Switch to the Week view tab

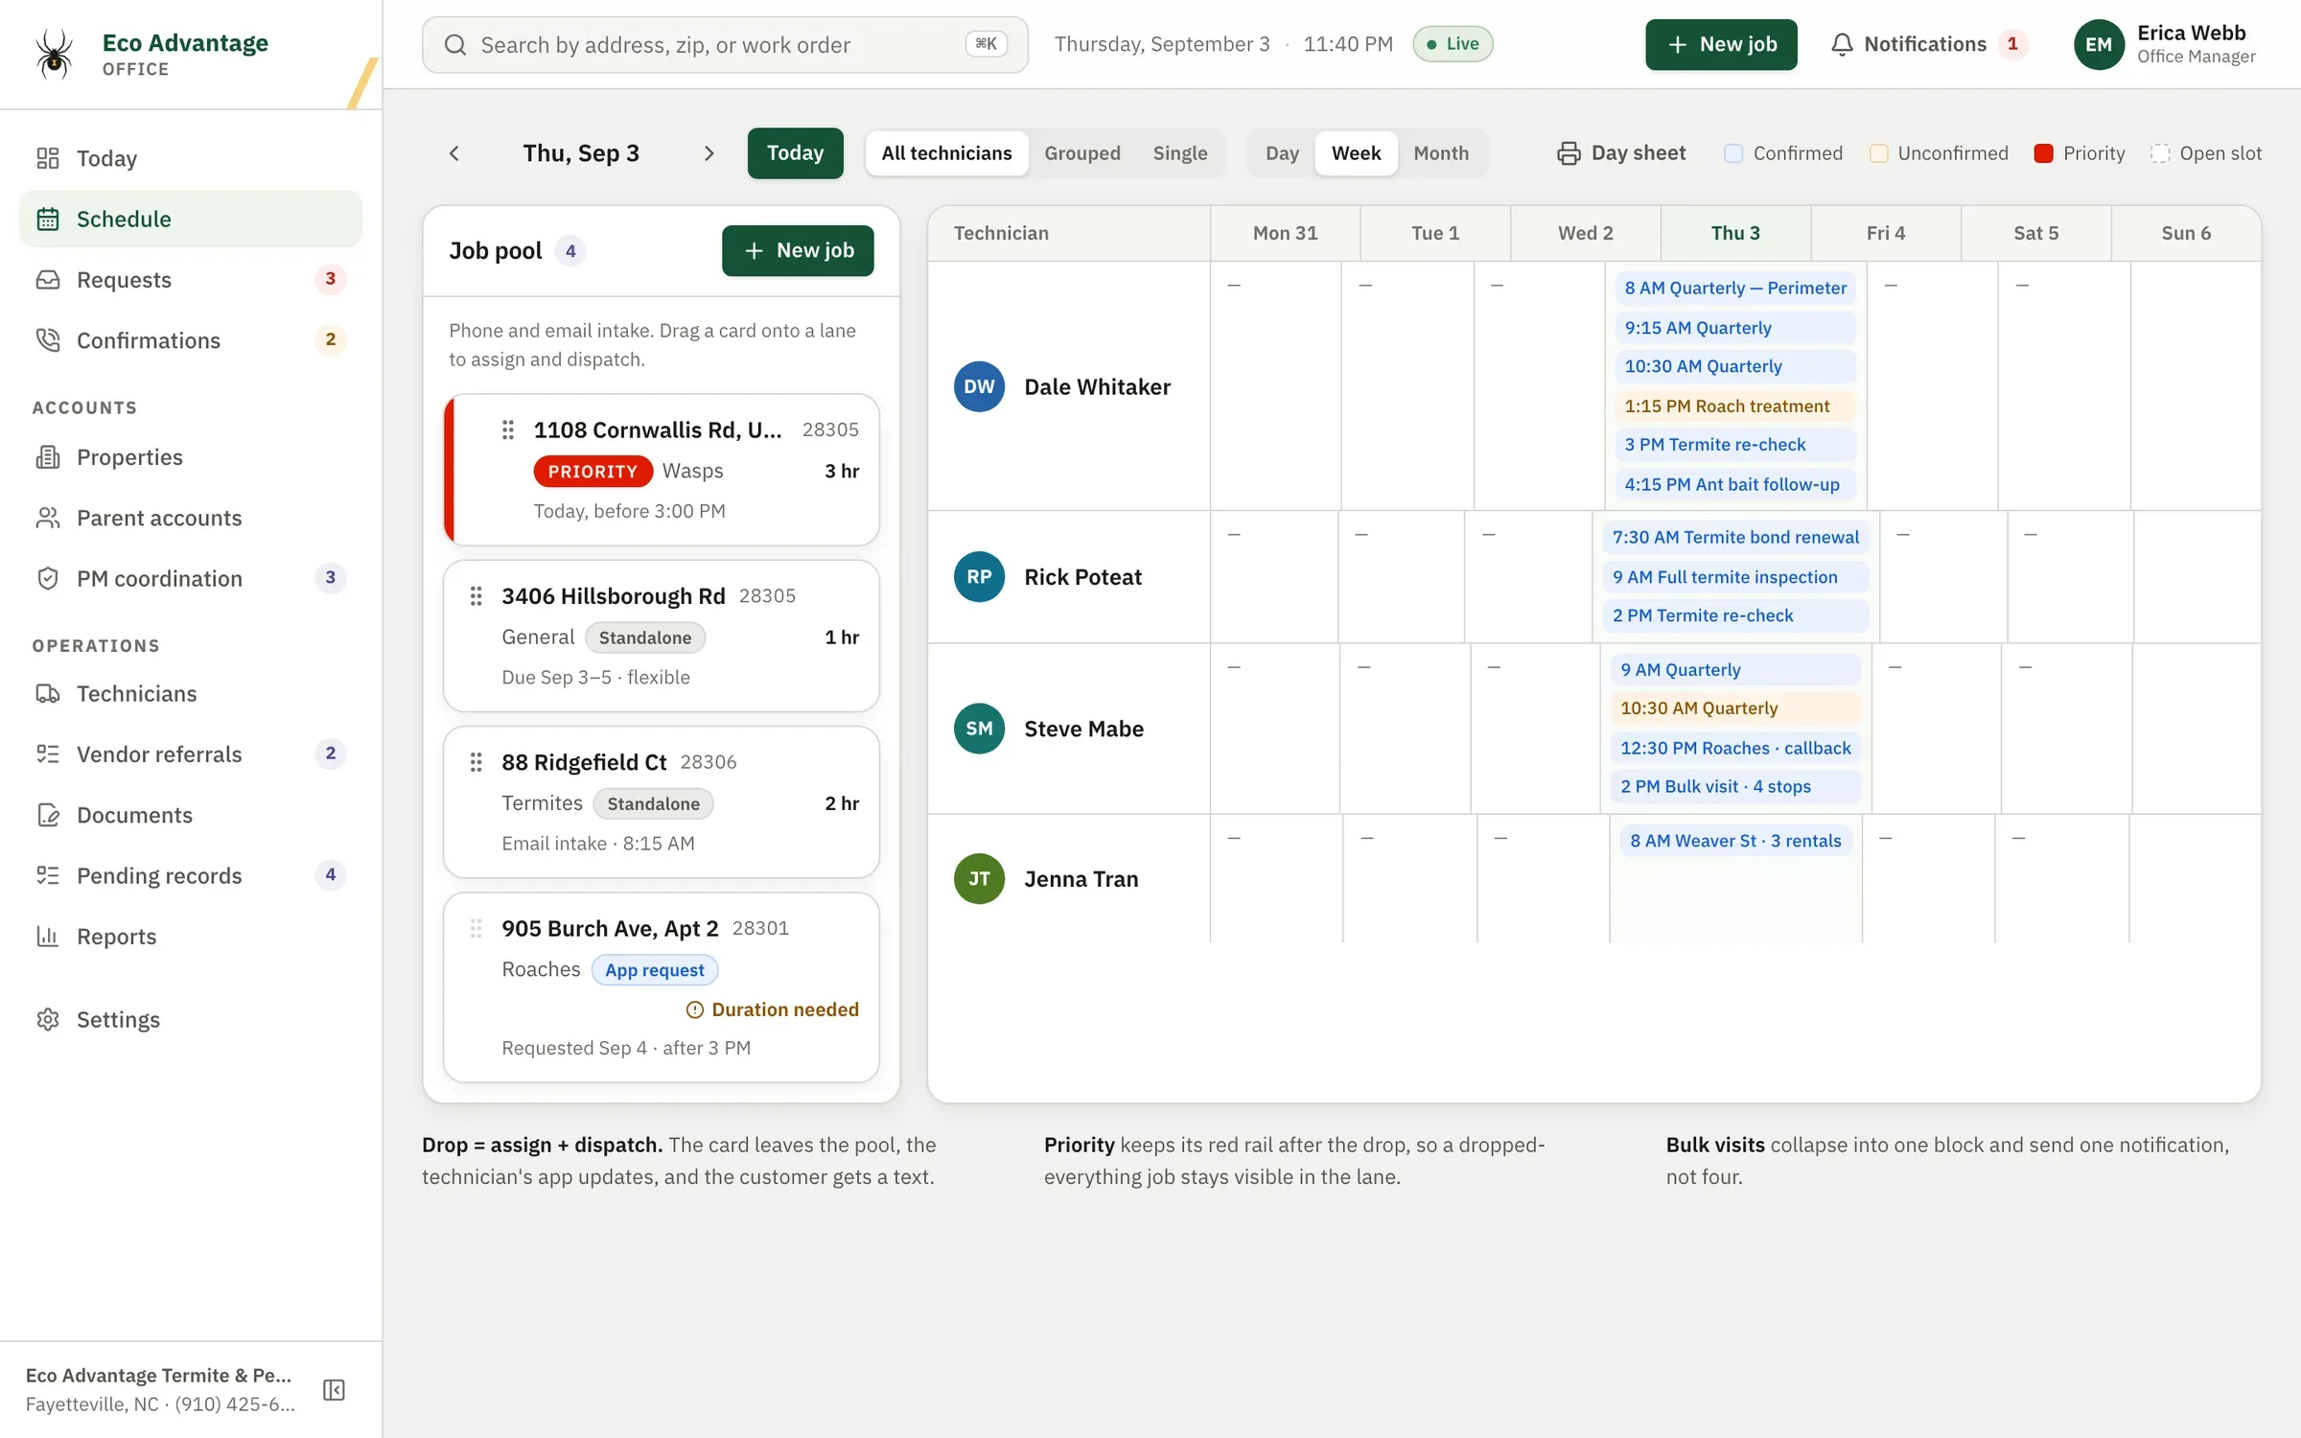[x=1356, y=153]
